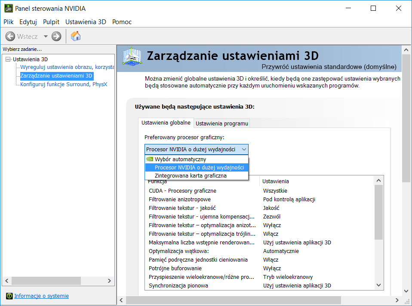Click the Forward arrow icon in toolbar
The width and height of the screenshot is (412, 306).
pos(56,36)
